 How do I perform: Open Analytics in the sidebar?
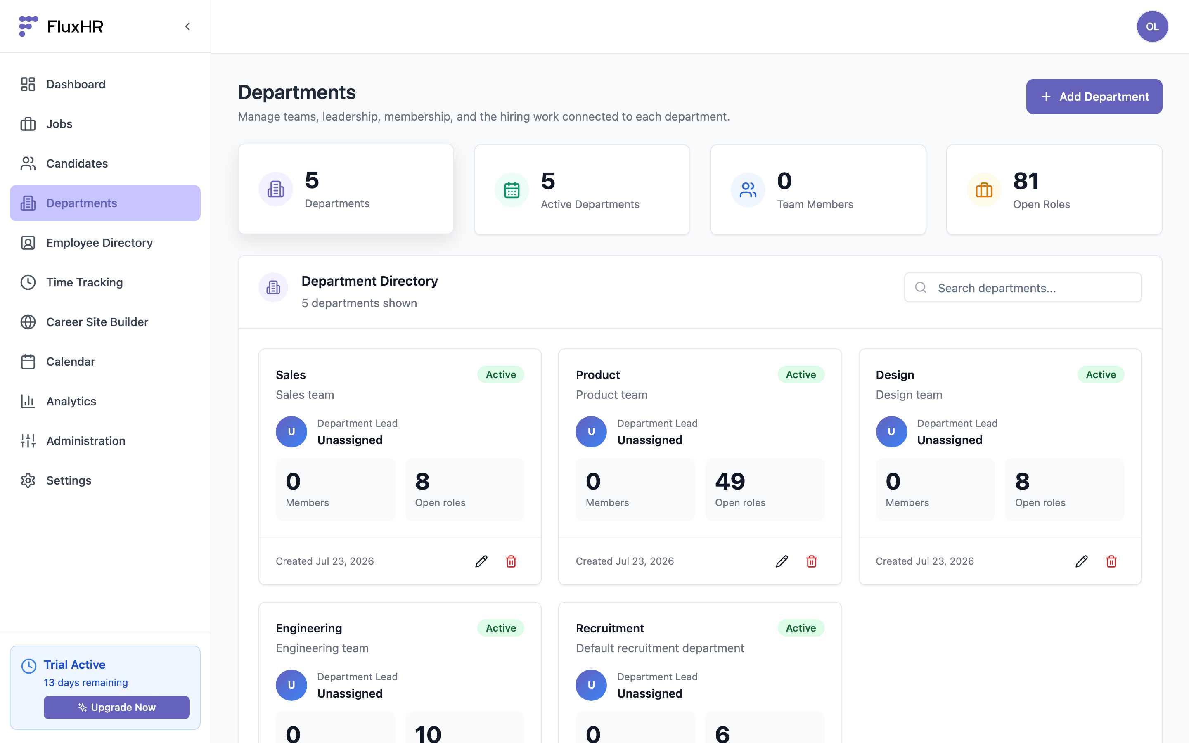(x=105, y=402)
